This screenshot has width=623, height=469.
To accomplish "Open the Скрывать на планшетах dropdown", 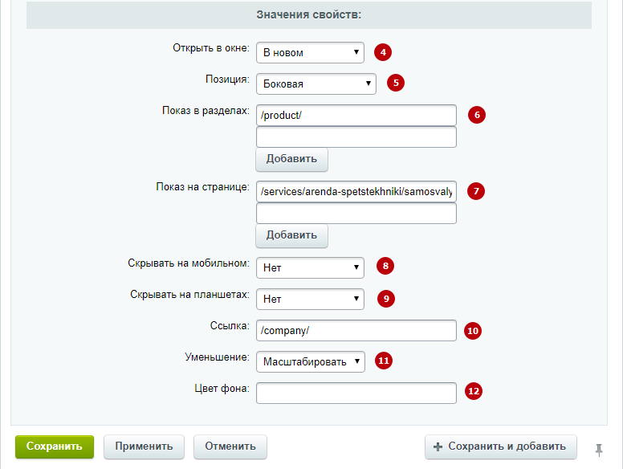I will 311,299.
